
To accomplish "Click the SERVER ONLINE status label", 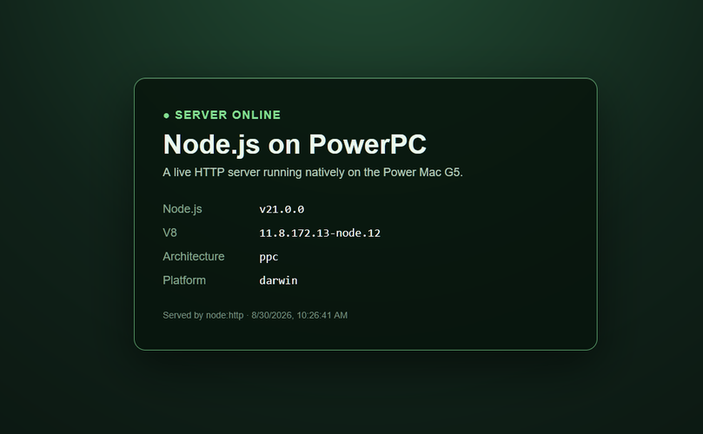I will pos(228,115).
